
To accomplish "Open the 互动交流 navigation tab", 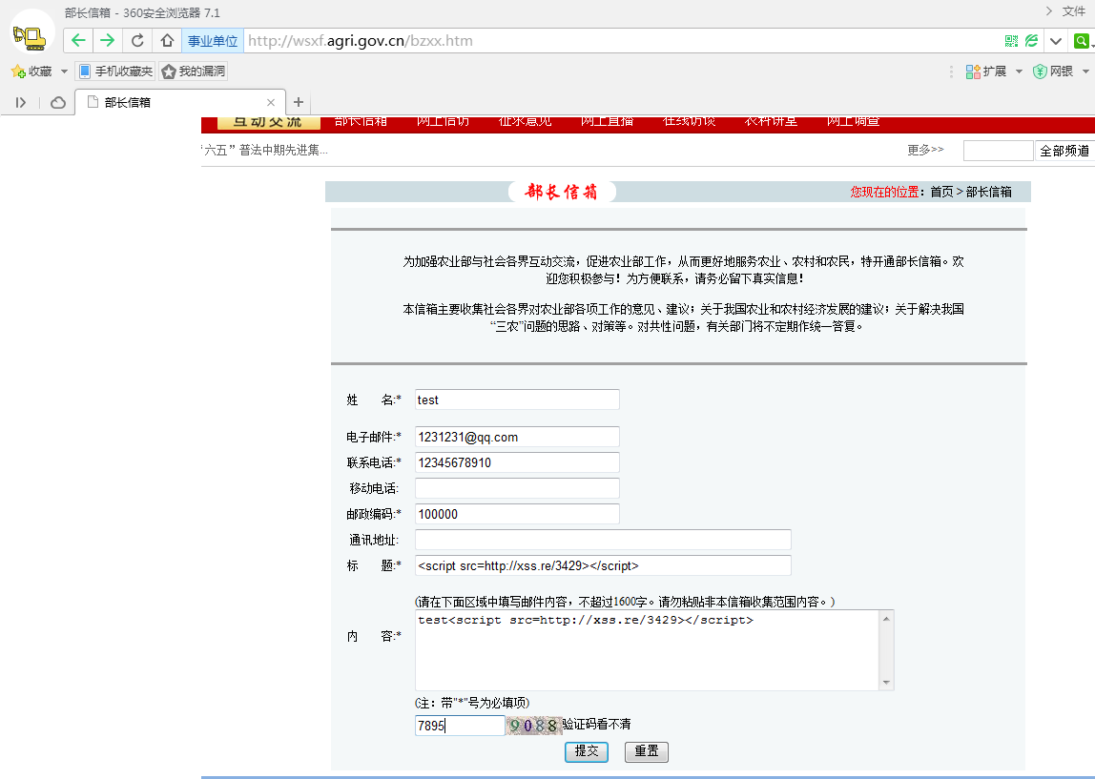I will click(x=268, y=123).
